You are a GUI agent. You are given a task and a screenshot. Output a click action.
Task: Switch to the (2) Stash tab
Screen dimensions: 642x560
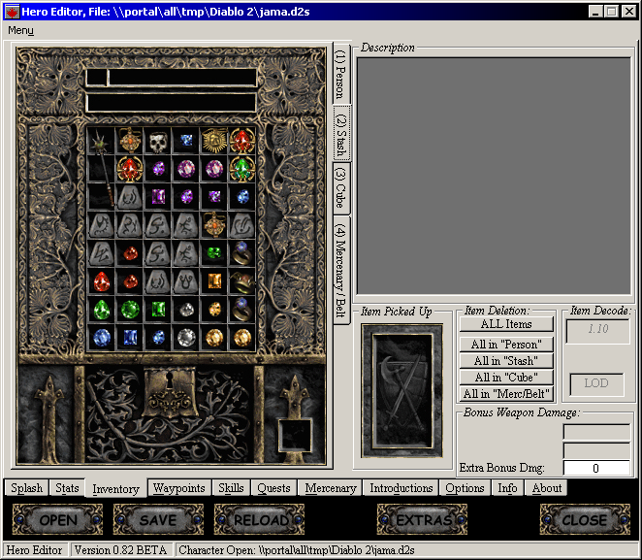click(340, 134)
